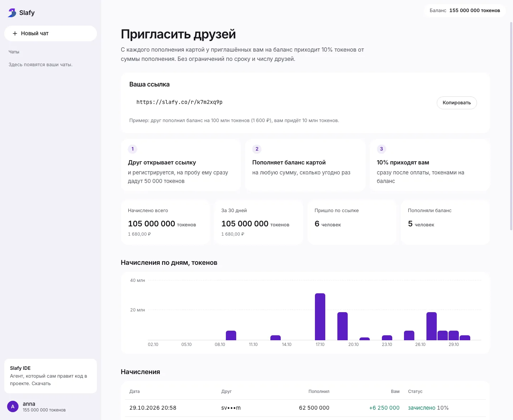Click the Пришло по ссылке 6 человек card
The width and height of the screenshot is (513, 420).
[352, 222]
